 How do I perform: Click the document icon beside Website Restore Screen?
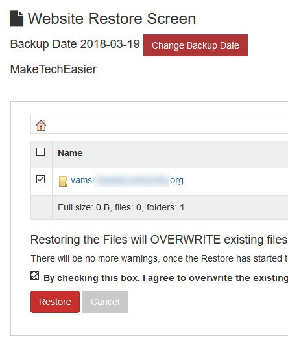click(x=17, y=18)
